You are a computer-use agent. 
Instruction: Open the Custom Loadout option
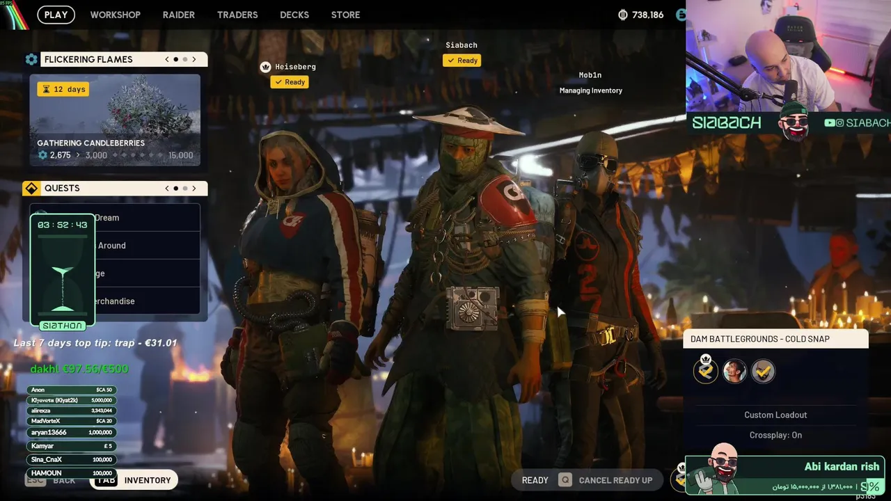coord(775,415)
